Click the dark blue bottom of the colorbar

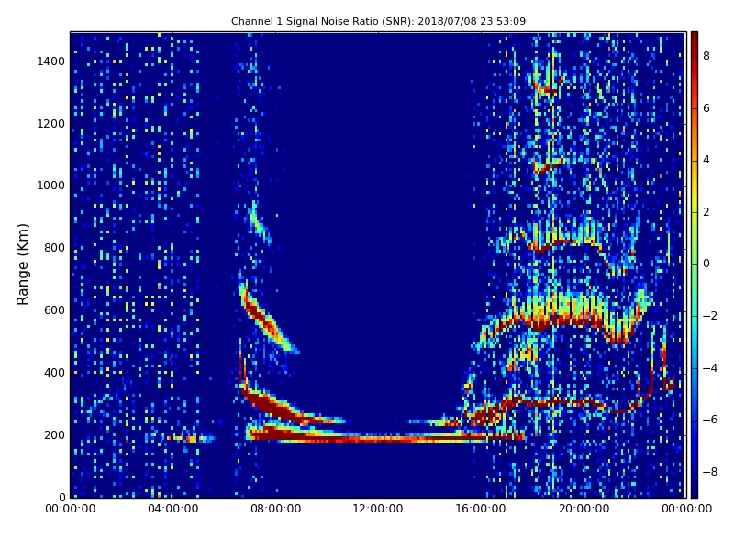(695, 491)
